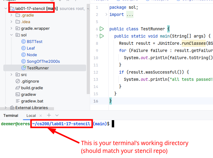Click 'TestRunner' class name in editor
Screen dimensions: 213x158
point(153,29)
